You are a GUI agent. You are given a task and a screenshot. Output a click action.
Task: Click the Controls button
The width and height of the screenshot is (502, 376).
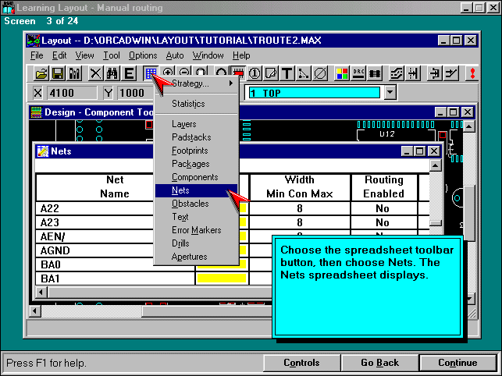tap(301, 363)
